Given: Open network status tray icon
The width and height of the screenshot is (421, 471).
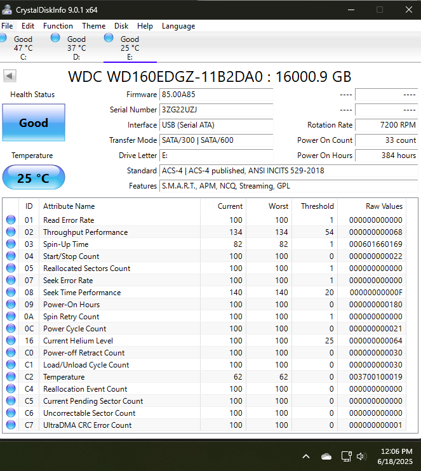Looking at the screenshot, I should pyautogui.click(x=347, y=456).
